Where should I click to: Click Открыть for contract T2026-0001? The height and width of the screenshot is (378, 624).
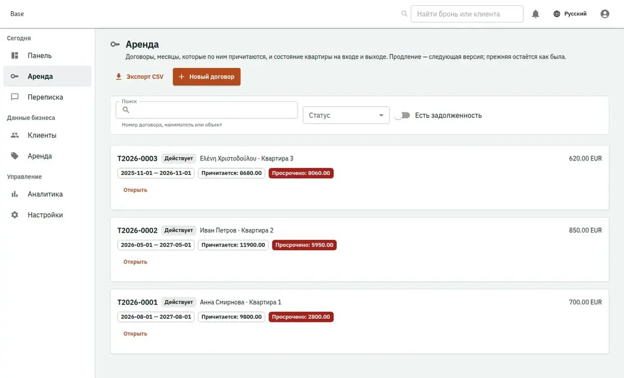click(x=135, y=334)
